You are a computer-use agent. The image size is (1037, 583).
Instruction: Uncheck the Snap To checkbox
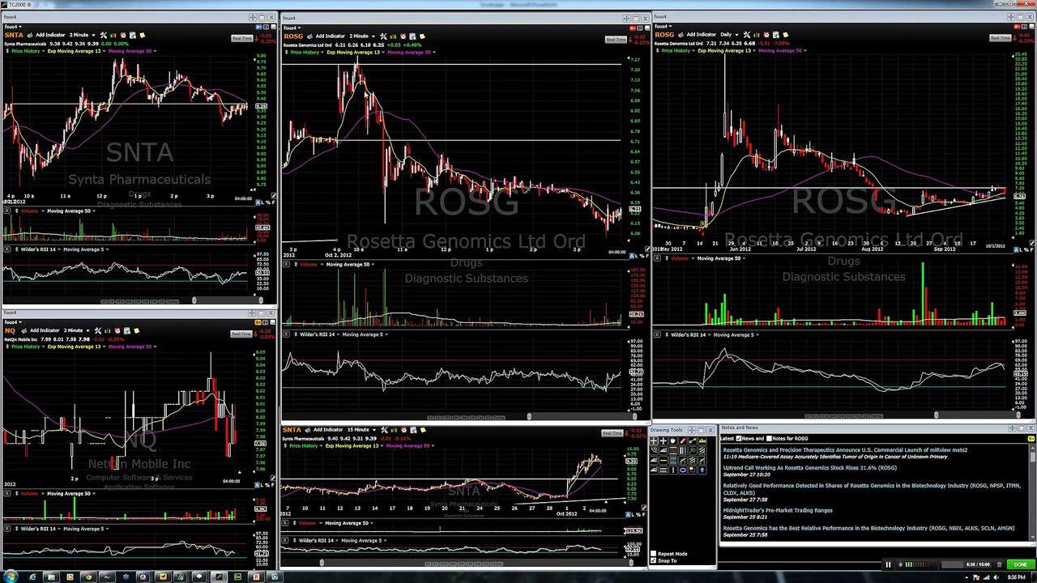[x=654, y=560]
